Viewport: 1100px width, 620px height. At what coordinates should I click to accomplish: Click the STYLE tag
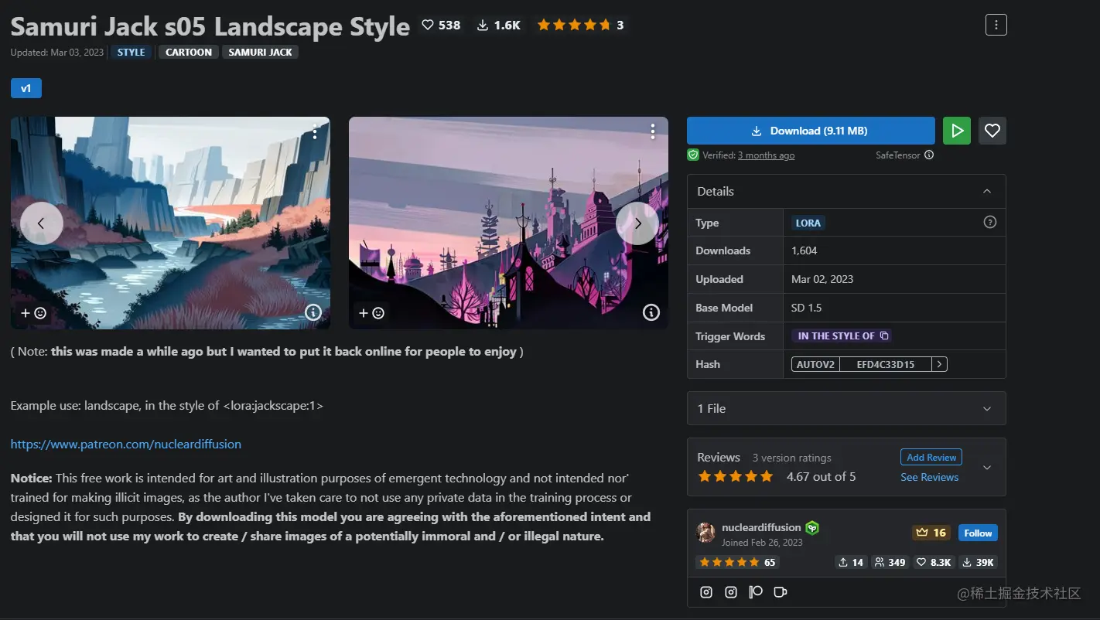(x=132, y=52)
